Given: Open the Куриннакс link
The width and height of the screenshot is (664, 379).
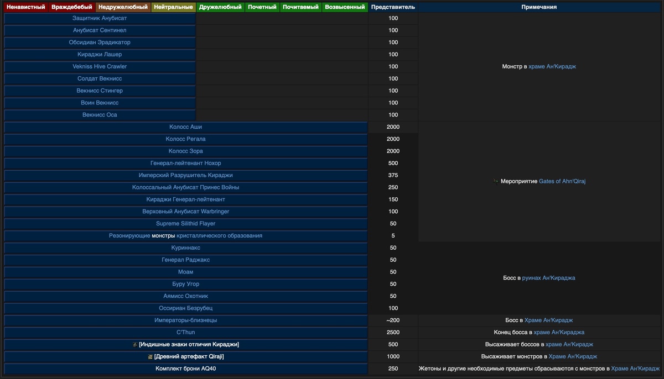Looking at the screenshot, I should click(x=185, y=248).
